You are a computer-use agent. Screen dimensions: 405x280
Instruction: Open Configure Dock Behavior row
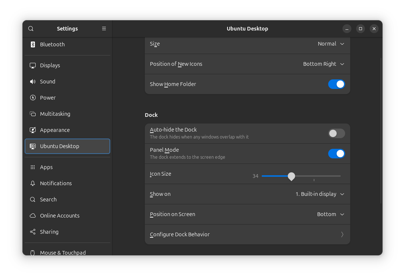[x=247, y=234]
